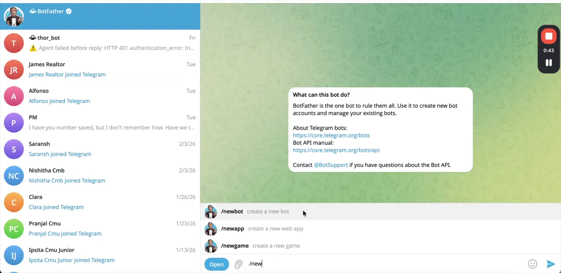Click the @BotSupport mention link

click(331, 165)
